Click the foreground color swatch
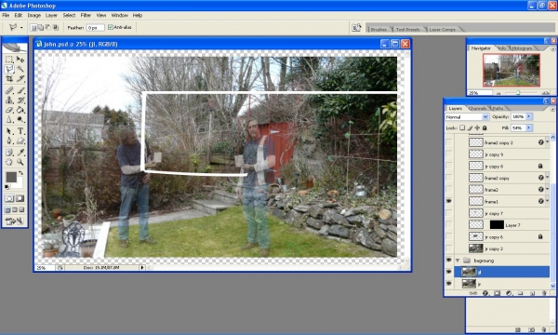 tap(11, 177)
